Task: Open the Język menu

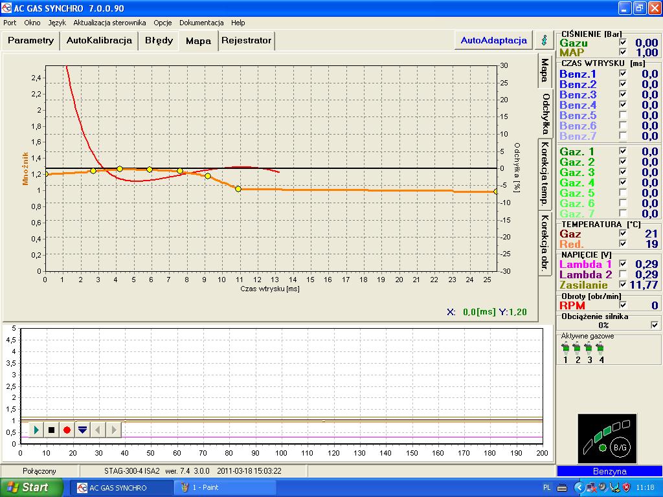Action: click(57, 23)
